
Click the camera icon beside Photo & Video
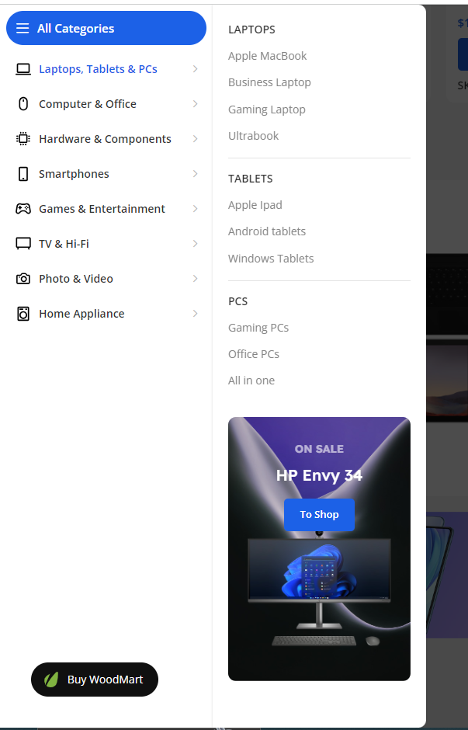(x=23, y=278)
